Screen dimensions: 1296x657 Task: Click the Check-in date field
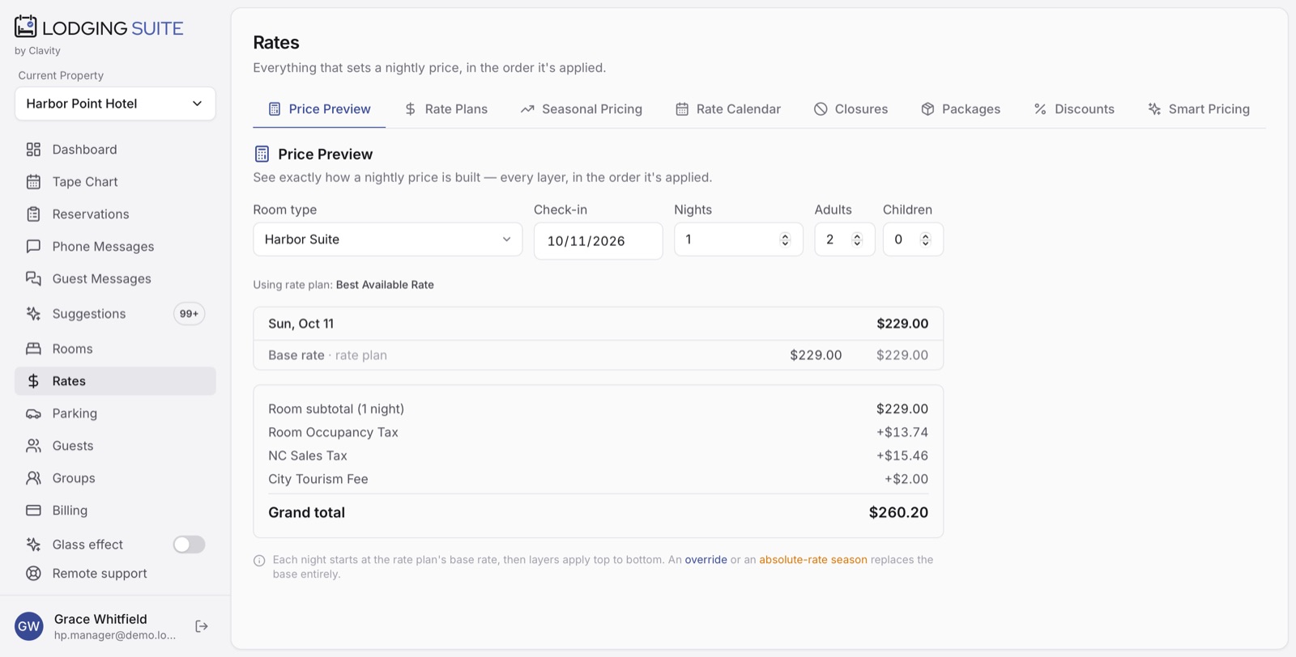click(x=598, y=241)
